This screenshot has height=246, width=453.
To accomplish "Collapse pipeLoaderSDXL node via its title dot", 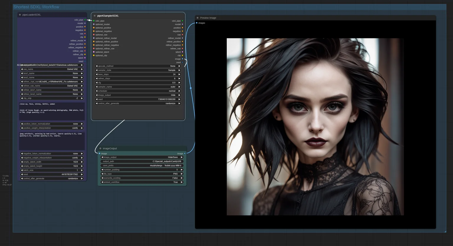I will coord(20,15).
